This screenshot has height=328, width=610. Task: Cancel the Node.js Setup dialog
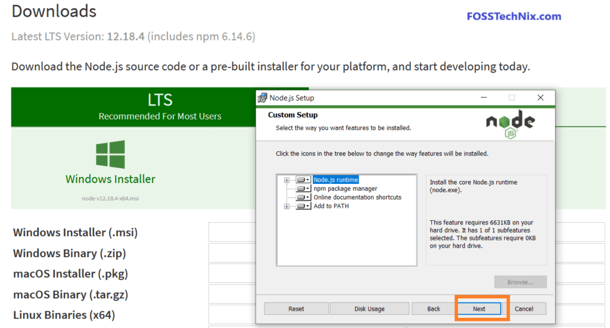pos(524,308)
